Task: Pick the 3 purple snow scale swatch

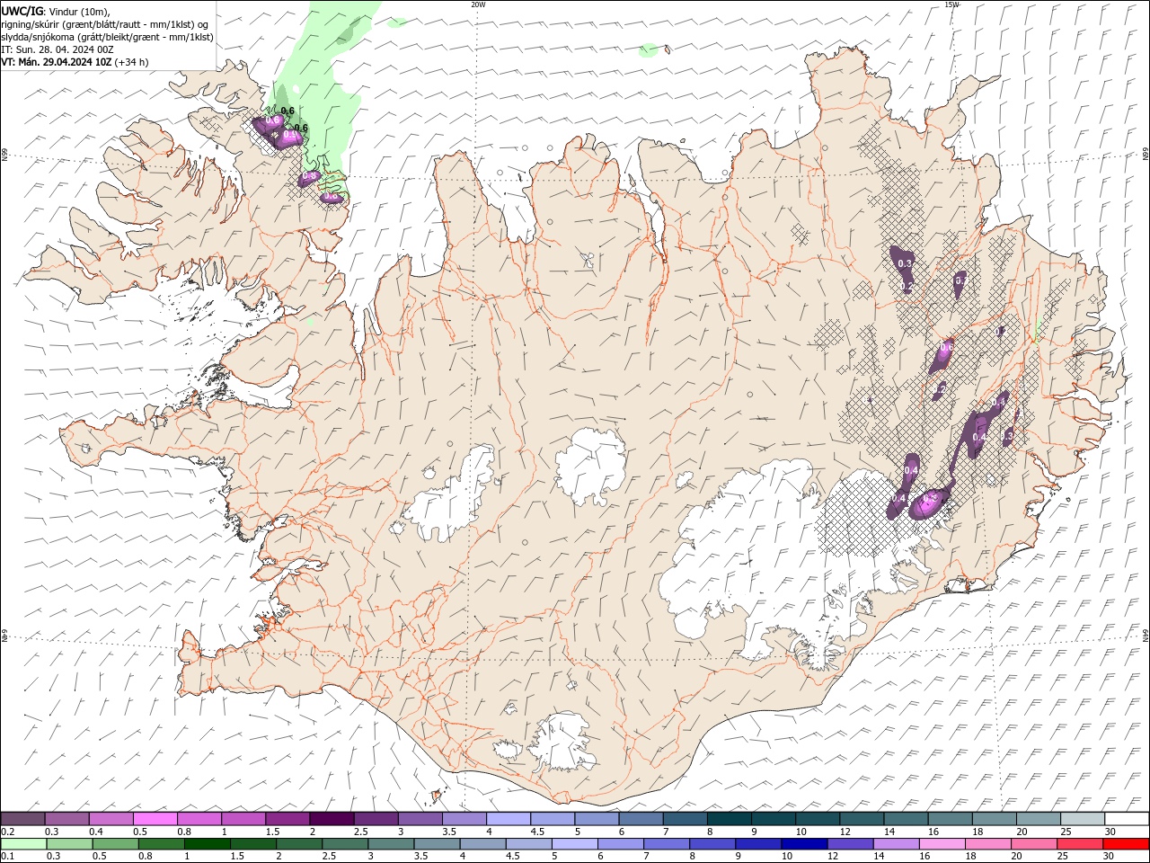Action: 420,818
